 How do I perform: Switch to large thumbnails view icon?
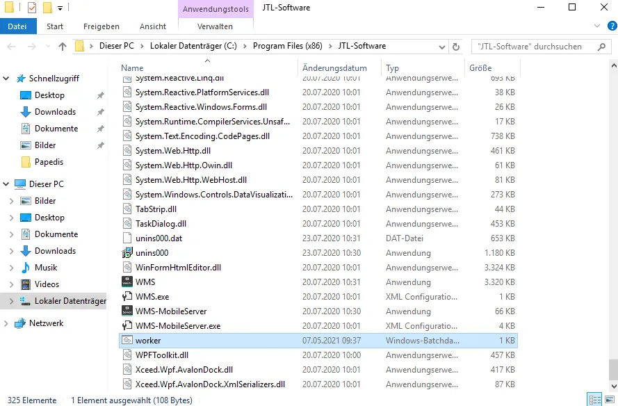click(x=610, y=399)
